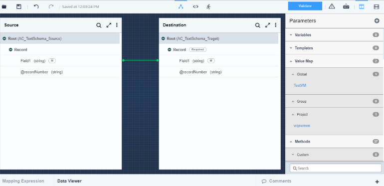The width and height of the screenshot is (384, 186).
Task: Toggle the two-column layout view icon
Action: pos(362,6)
